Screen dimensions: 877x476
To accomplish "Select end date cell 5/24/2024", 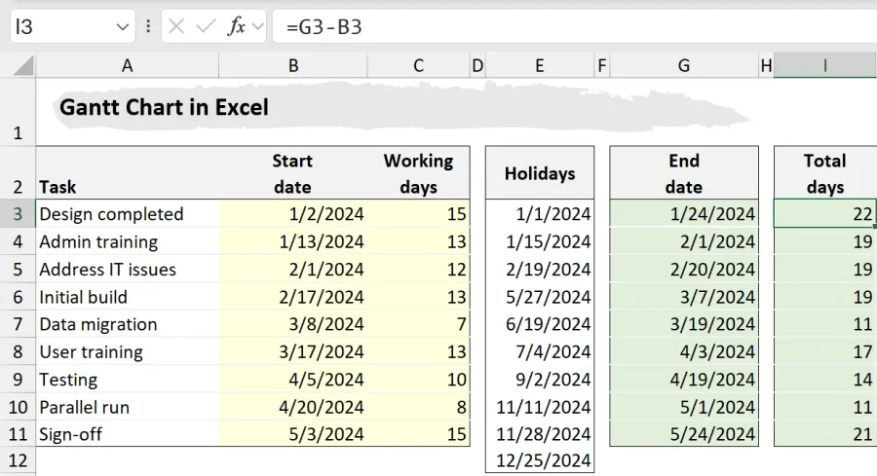I will click(683, 433).
